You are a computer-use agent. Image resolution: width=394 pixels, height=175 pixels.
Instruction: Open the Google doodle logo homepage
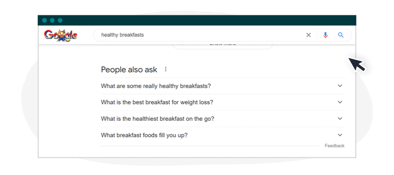(61, 35)
